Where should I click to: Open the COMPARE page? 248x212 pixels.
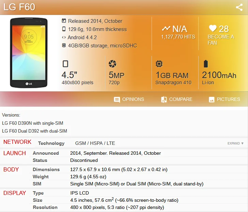point(177,100)
